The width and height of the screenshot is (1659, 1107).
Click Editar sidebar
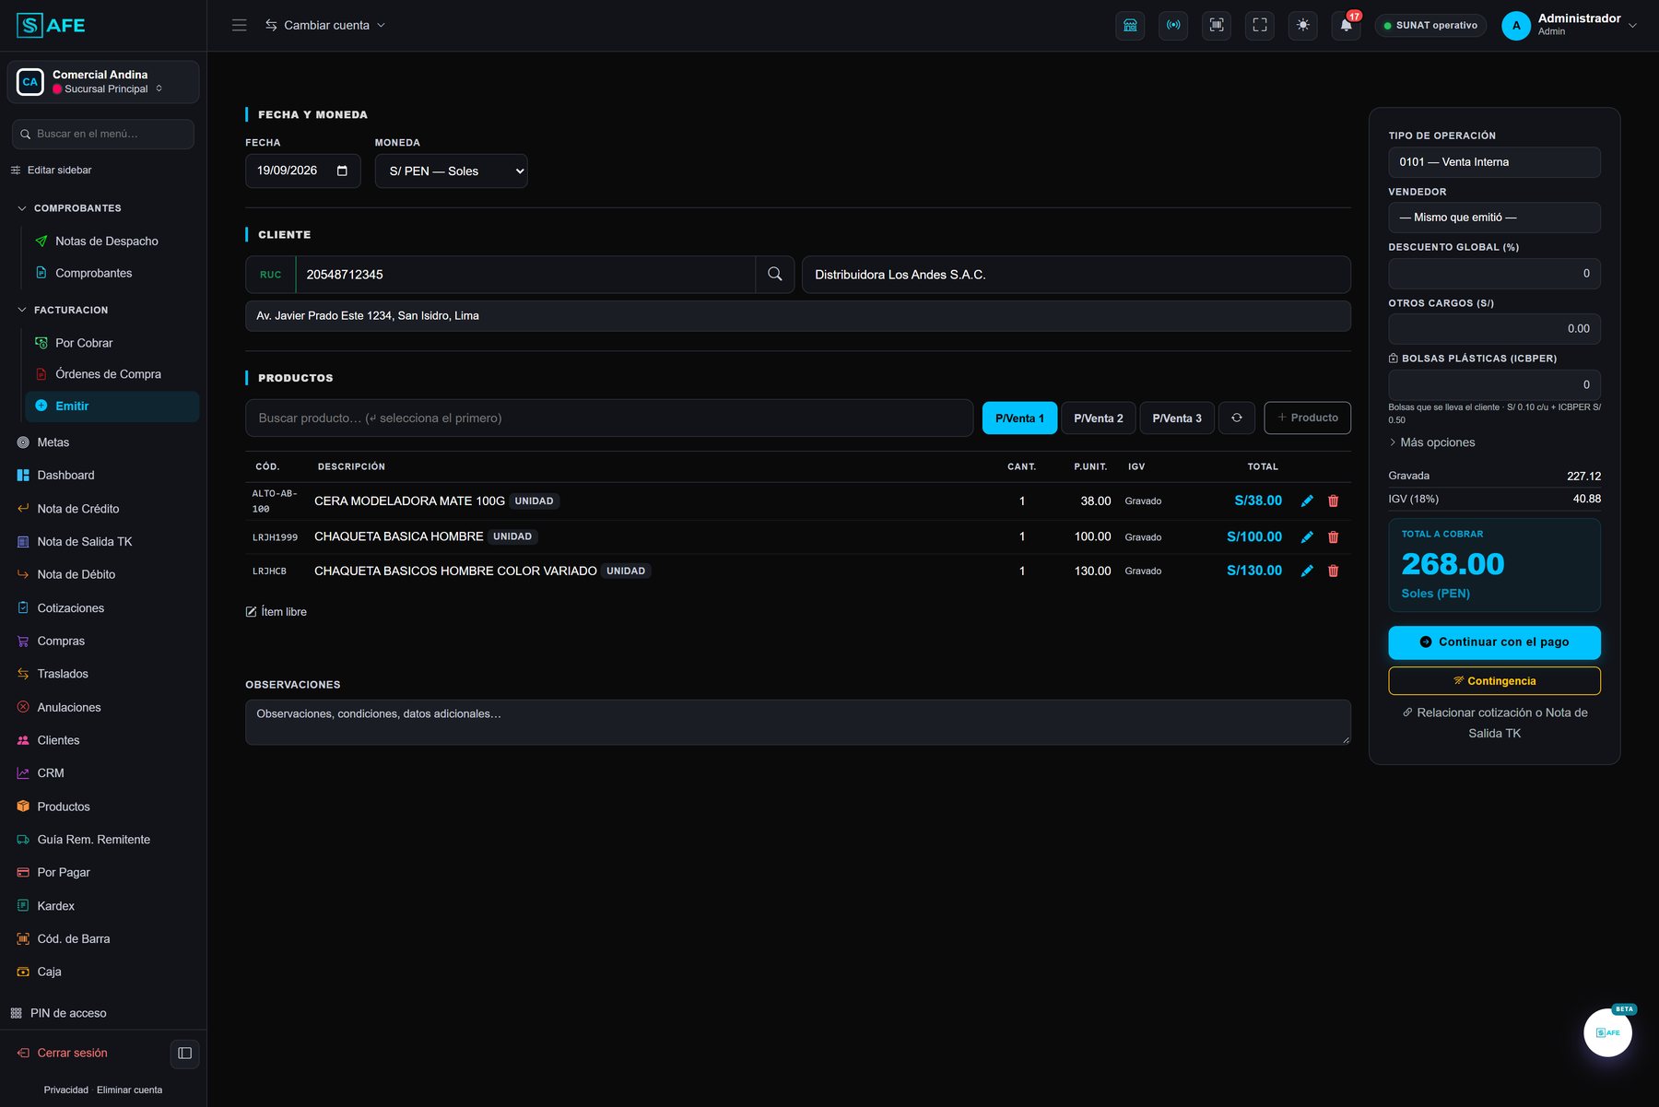(x=52, y=171)
